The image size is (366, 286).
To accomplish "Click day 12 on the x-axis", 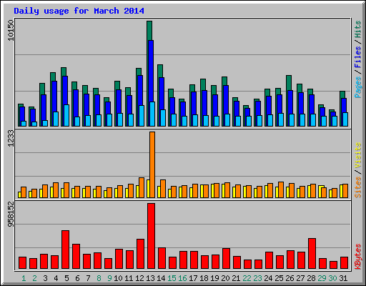I will click(139, 278).
